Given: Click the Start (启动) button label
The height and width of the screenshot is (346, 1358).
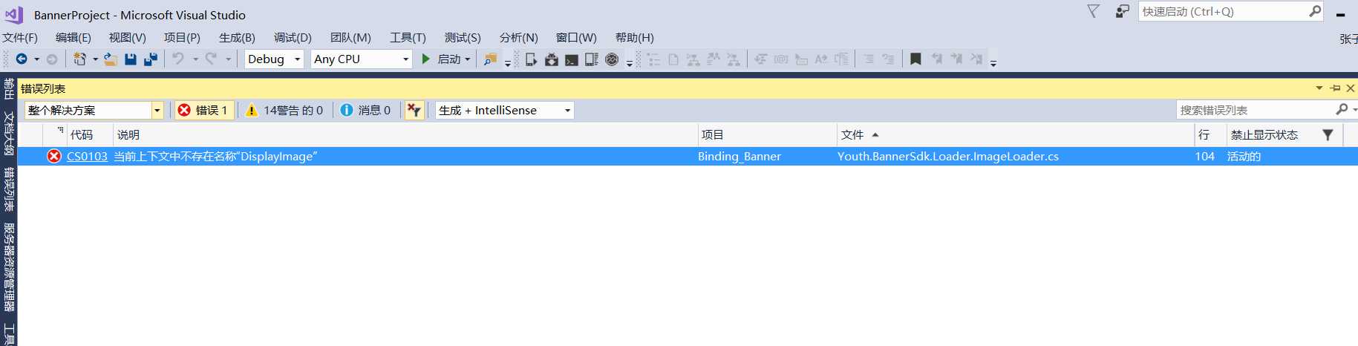Looking at the screenshot, I should [x=449, y=59].
